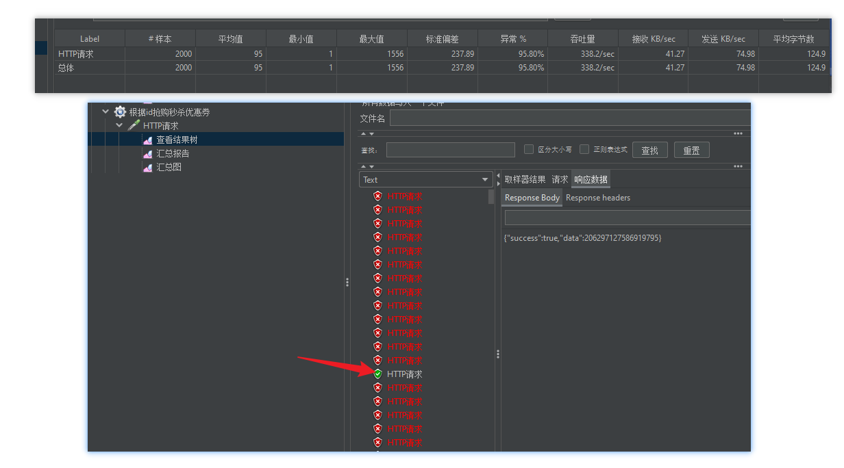844x468 pixels.
Task: Open the Text renderer dropdown
Action: tap(425, 179)
